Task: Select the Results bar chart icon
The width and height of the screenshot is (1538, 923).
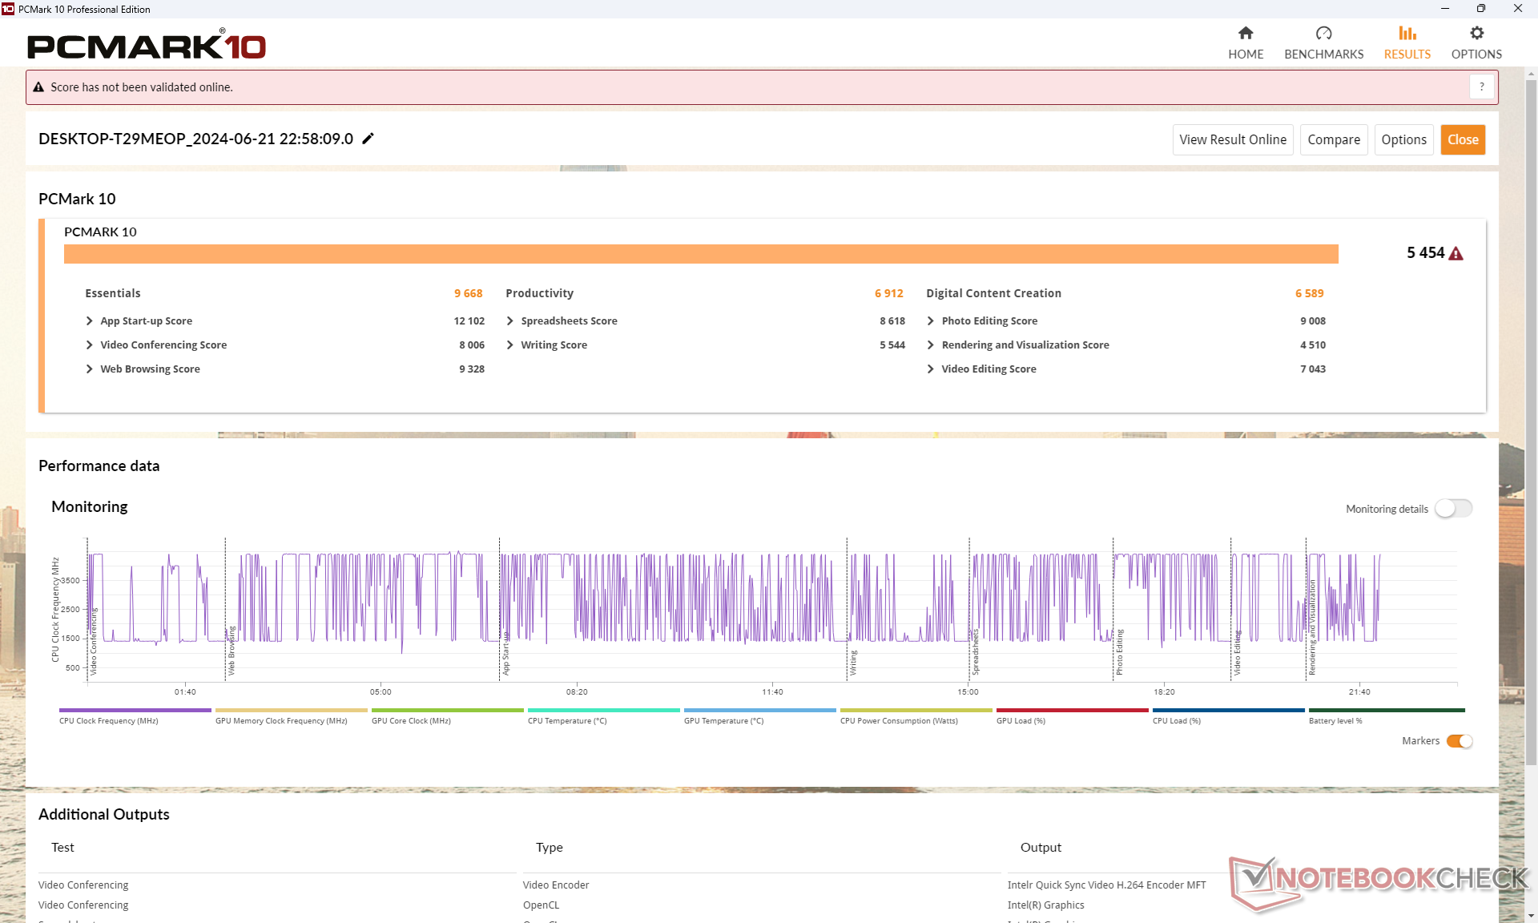Action: tap(1407, 33)
